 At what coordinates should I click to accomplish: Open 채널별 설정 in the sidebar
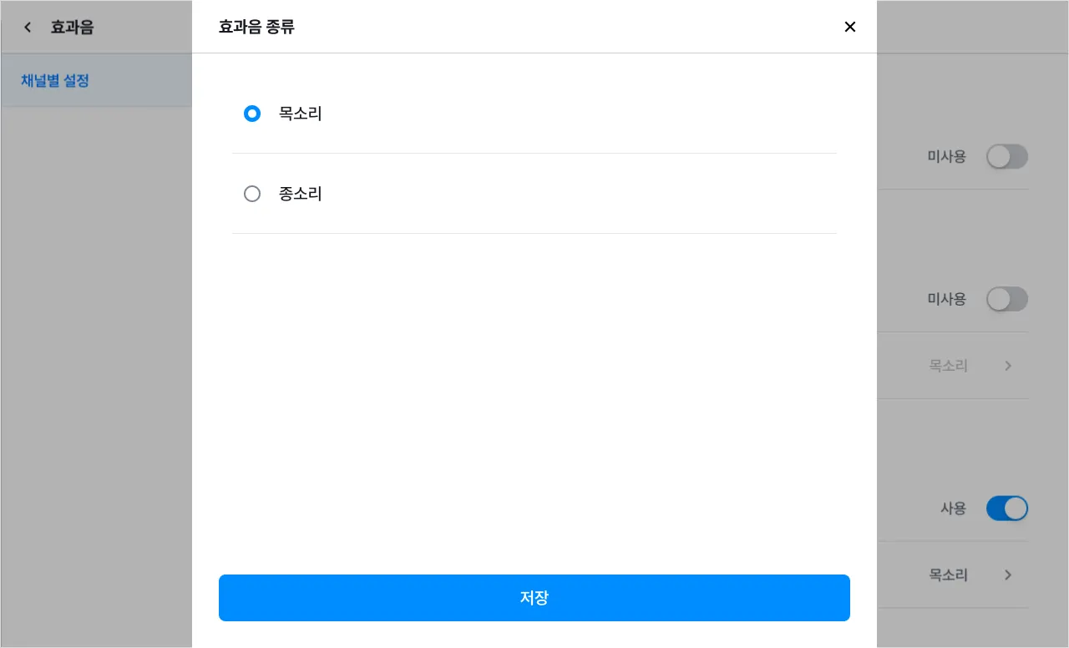[x=55, y=81]
